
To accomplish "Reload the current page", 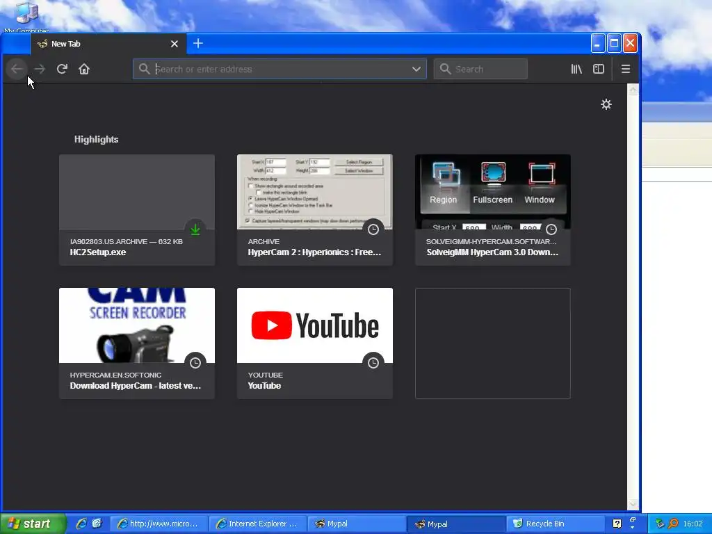I will (x=62, y=69).
